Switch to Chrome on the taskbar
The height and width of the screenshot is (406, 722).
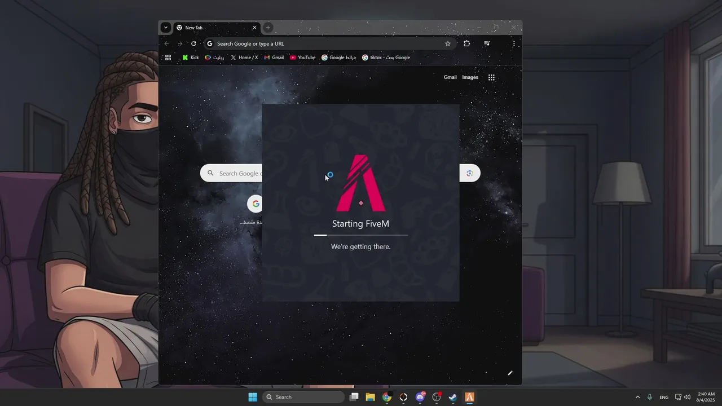[387, 397]
